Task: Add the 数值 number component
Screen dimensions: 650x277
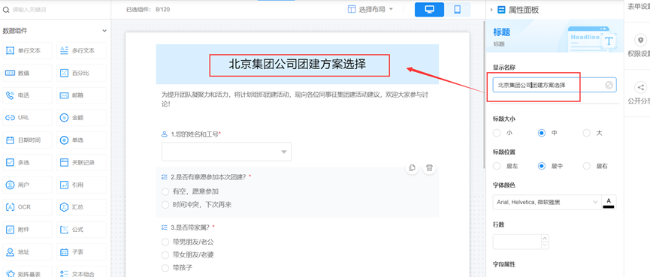Action: tap(27, 73)
